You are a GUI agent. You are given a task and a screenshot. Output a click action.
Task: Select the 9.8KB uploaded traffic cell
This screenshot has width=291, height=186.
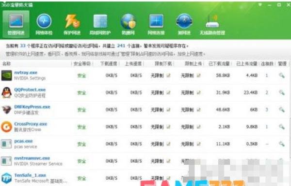click(x=252, y=127)
